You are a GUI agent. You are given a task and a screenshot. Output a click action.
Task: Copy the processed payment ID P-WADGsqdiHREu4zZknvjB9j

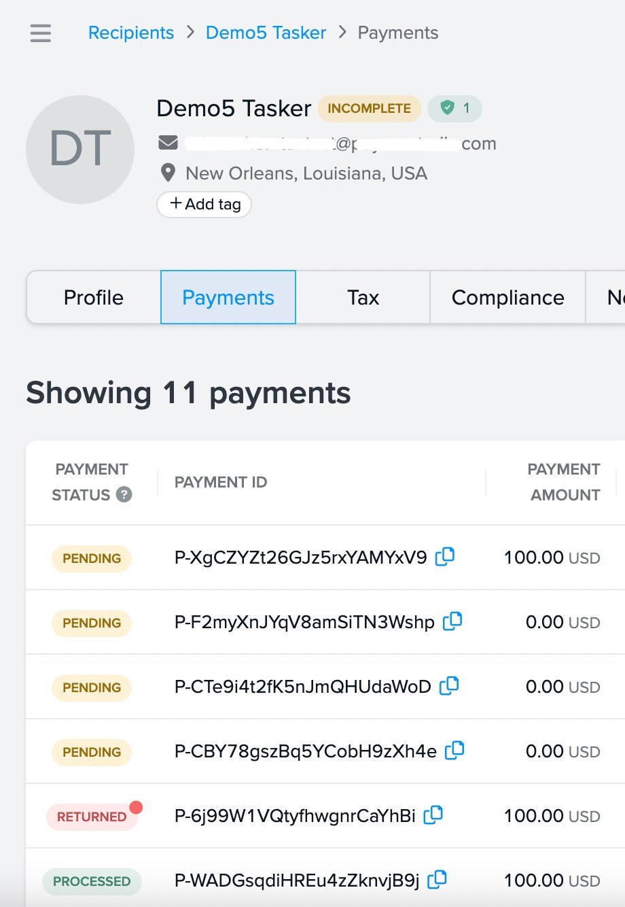click(x=437, y=879)
